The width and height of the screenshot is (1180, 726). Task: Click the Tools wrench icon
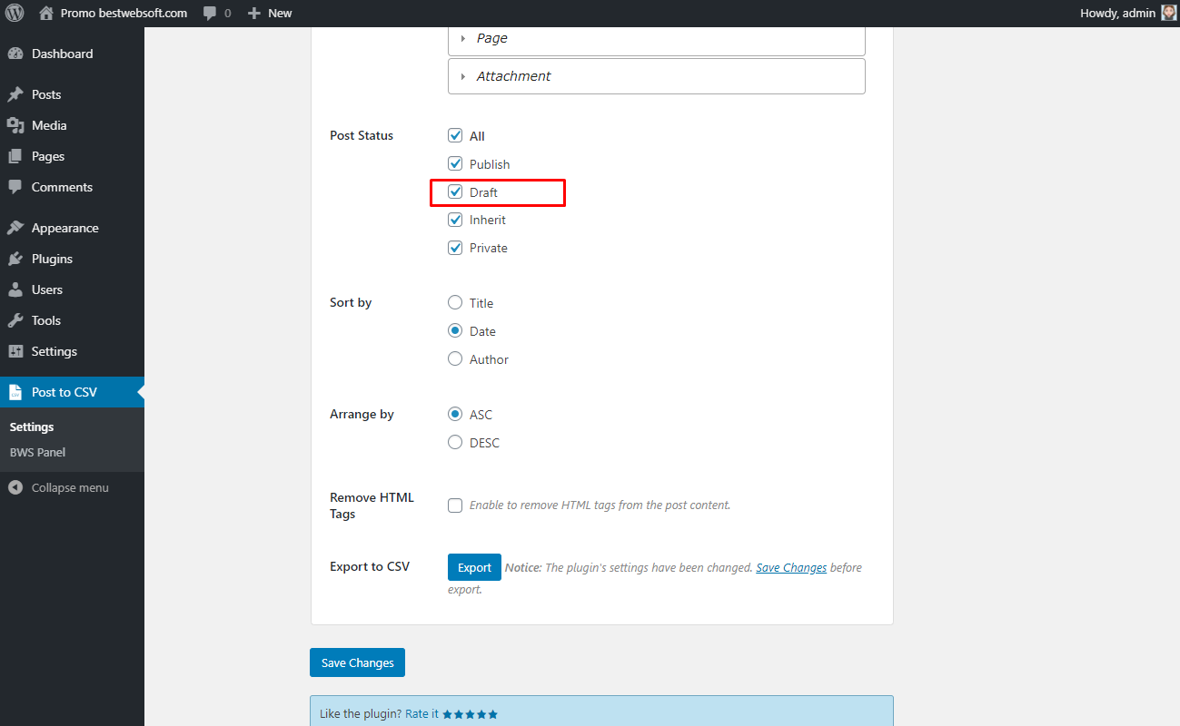point(15,320)
